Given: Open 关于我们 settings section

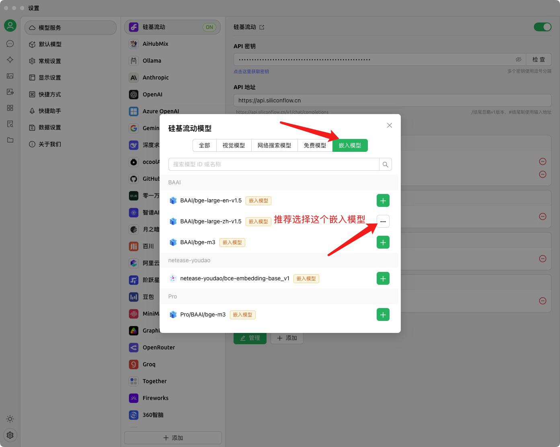Looking at the screenshot, I should coord(70,144).
